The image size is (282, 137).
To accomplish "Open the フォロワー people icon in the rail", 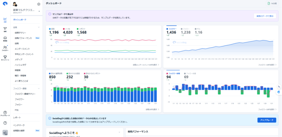I will pos(5,48).
